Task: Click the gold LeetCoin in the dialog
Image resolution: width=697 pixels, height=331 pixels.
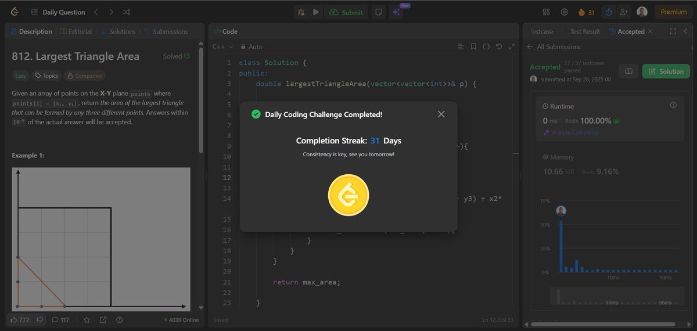Action: click(348, 195)
